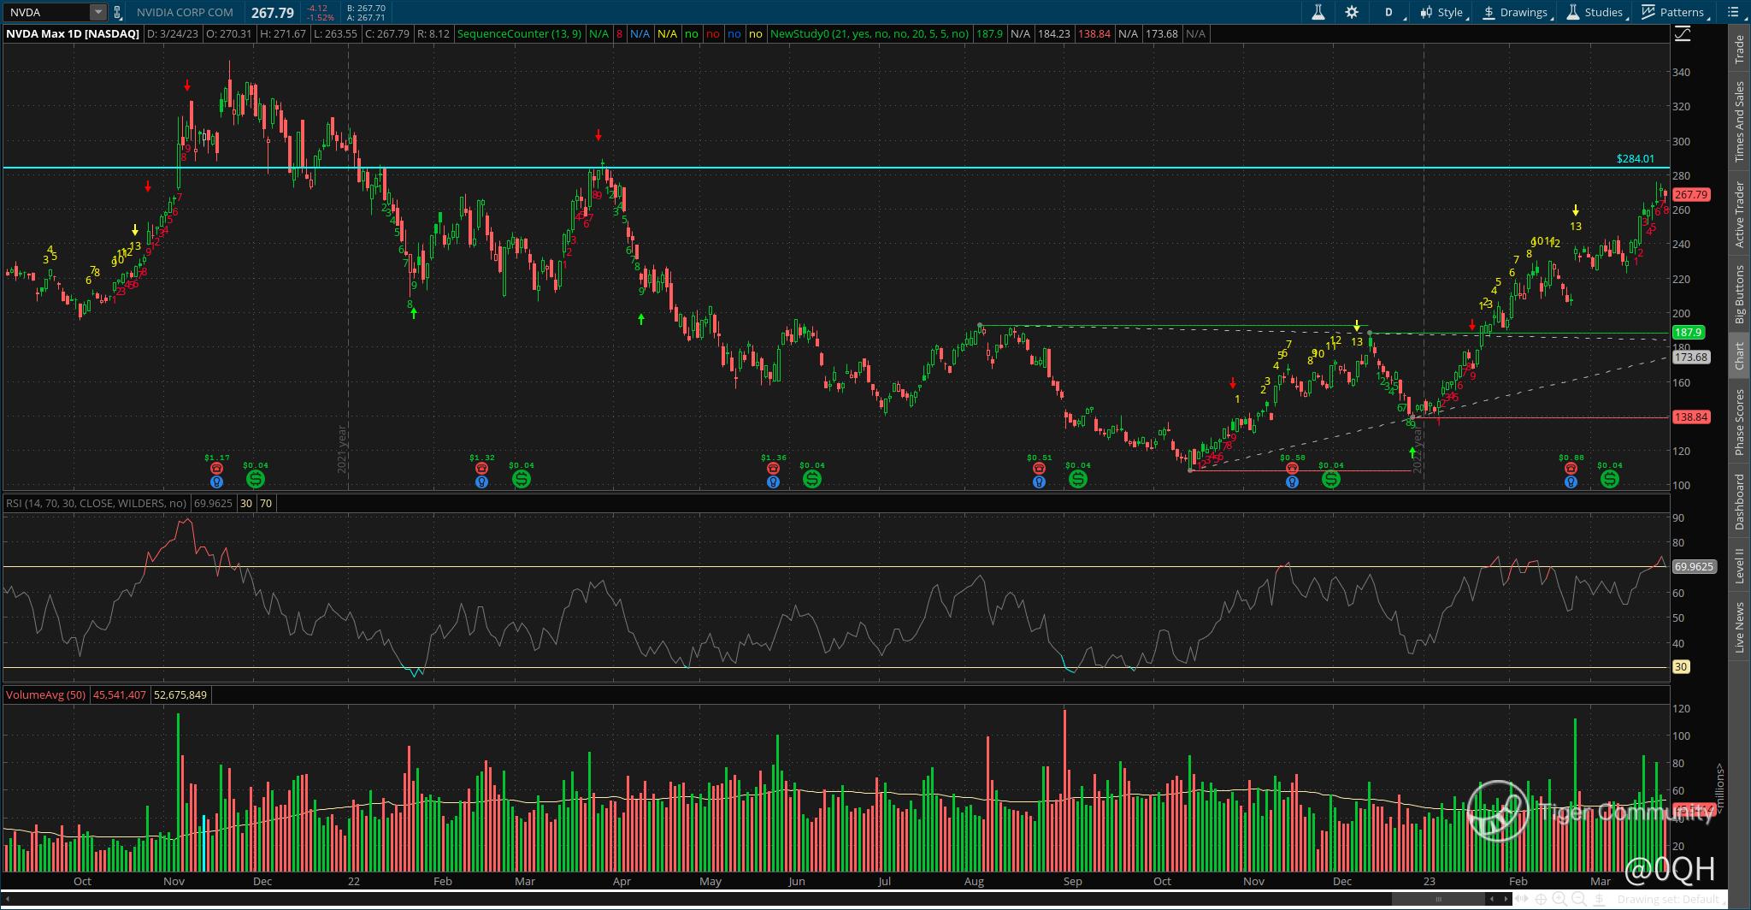Click the price axis scale icon below Patterns
This screenshot has width=1751, height=910.
(x=1682, y=34)
